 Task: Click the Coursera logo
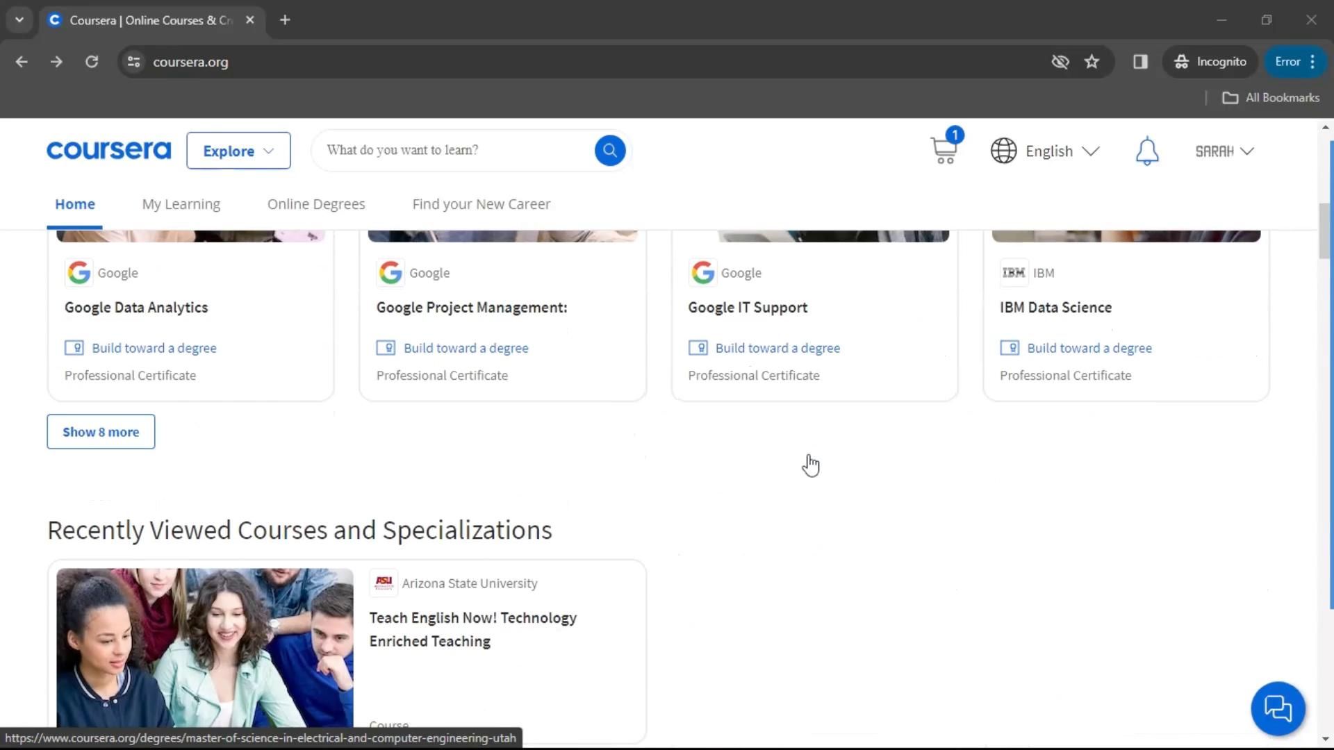point(108,150)
